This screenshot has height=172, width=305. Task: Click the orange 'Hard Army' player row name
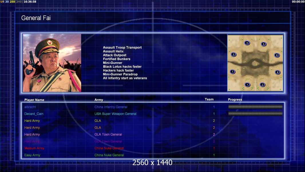point(32,128)
